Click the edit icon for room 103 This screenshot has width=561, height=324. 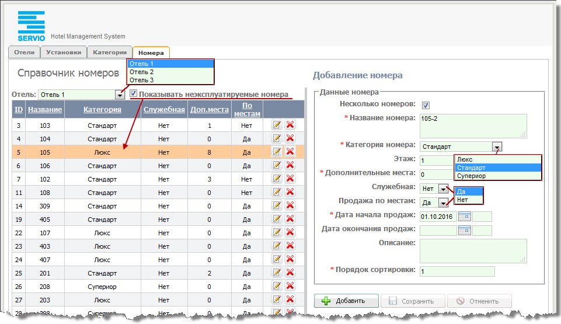pyautogui.click(x=277, y=124)
